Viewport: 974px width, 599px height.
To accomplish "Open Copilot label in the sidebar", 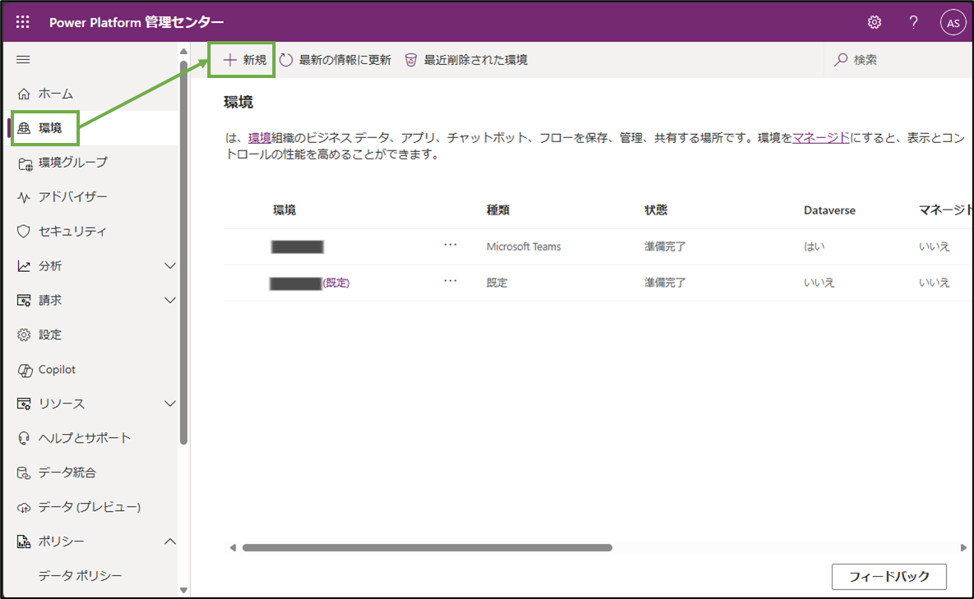I will (x=57, y=369).
